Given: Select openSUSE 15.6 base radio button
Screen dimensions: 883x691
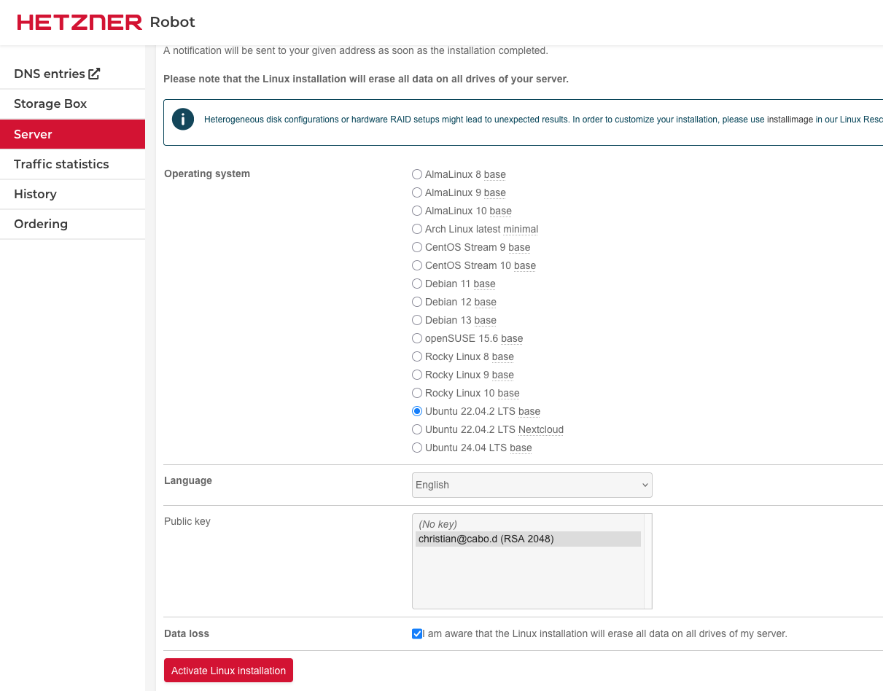Looking at the screenshot, I should [x=417, y=338].
